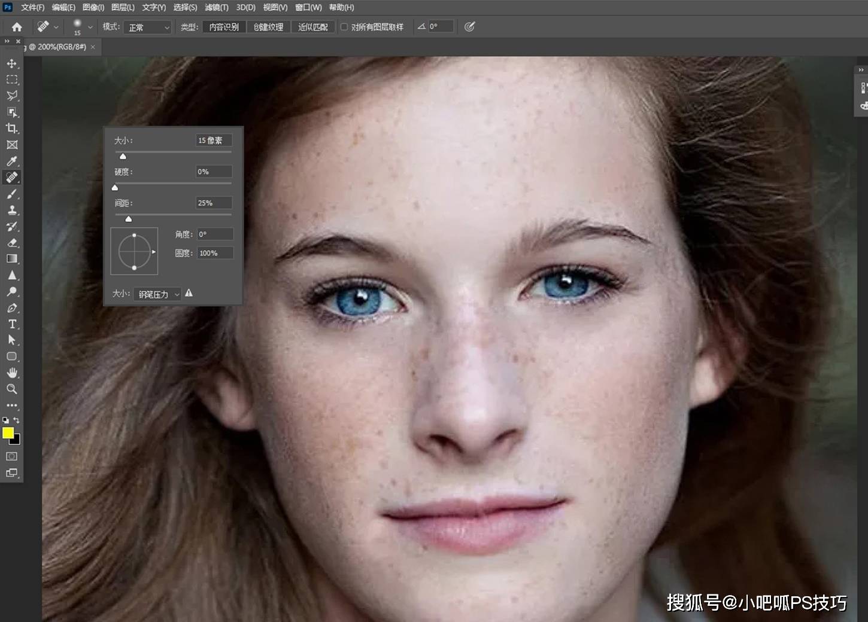Select the Lasso tool
The image size is (868, 622).
[x=11, y=96]
